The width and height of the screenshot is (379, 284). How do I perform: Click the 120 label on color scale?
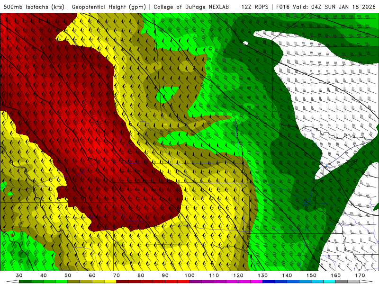[238, 275]
